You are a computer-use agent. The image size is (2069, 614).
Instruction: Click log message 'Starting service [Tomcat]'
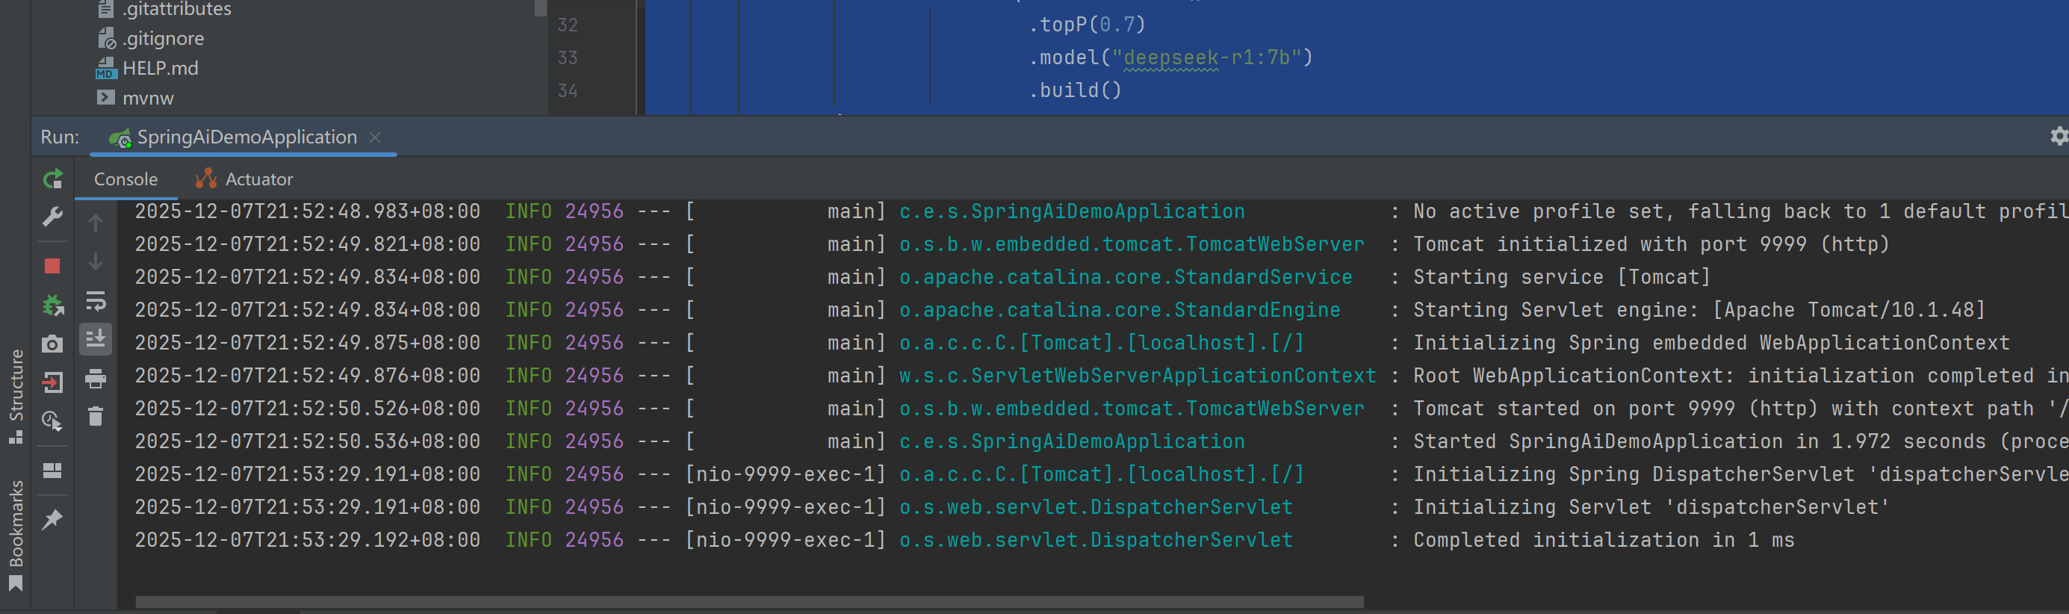[x=1561, y=277]
